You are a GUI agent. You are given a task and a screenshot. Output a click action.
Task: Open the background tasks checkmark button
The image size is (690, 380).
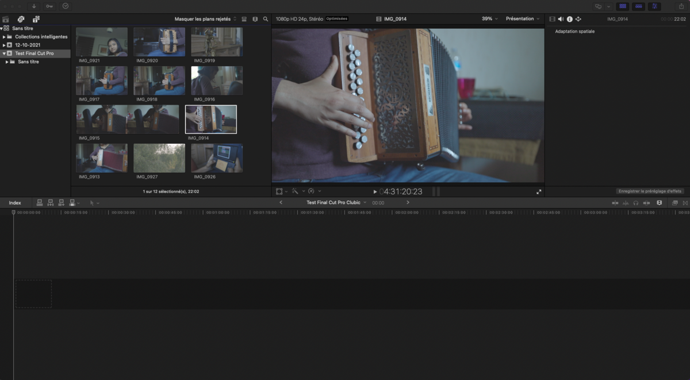(x=66, y=6)
